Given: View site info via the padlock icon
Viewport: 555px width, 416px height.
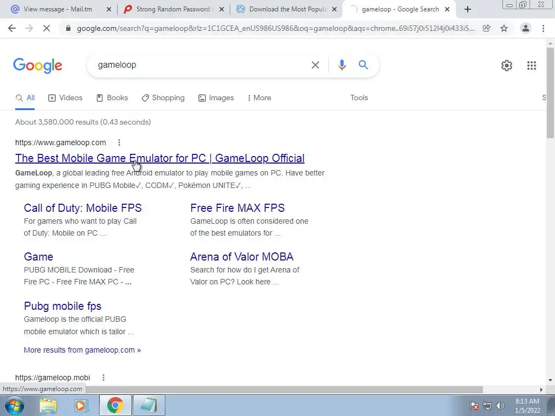Looking at the screenshot, I should [68, 28].
